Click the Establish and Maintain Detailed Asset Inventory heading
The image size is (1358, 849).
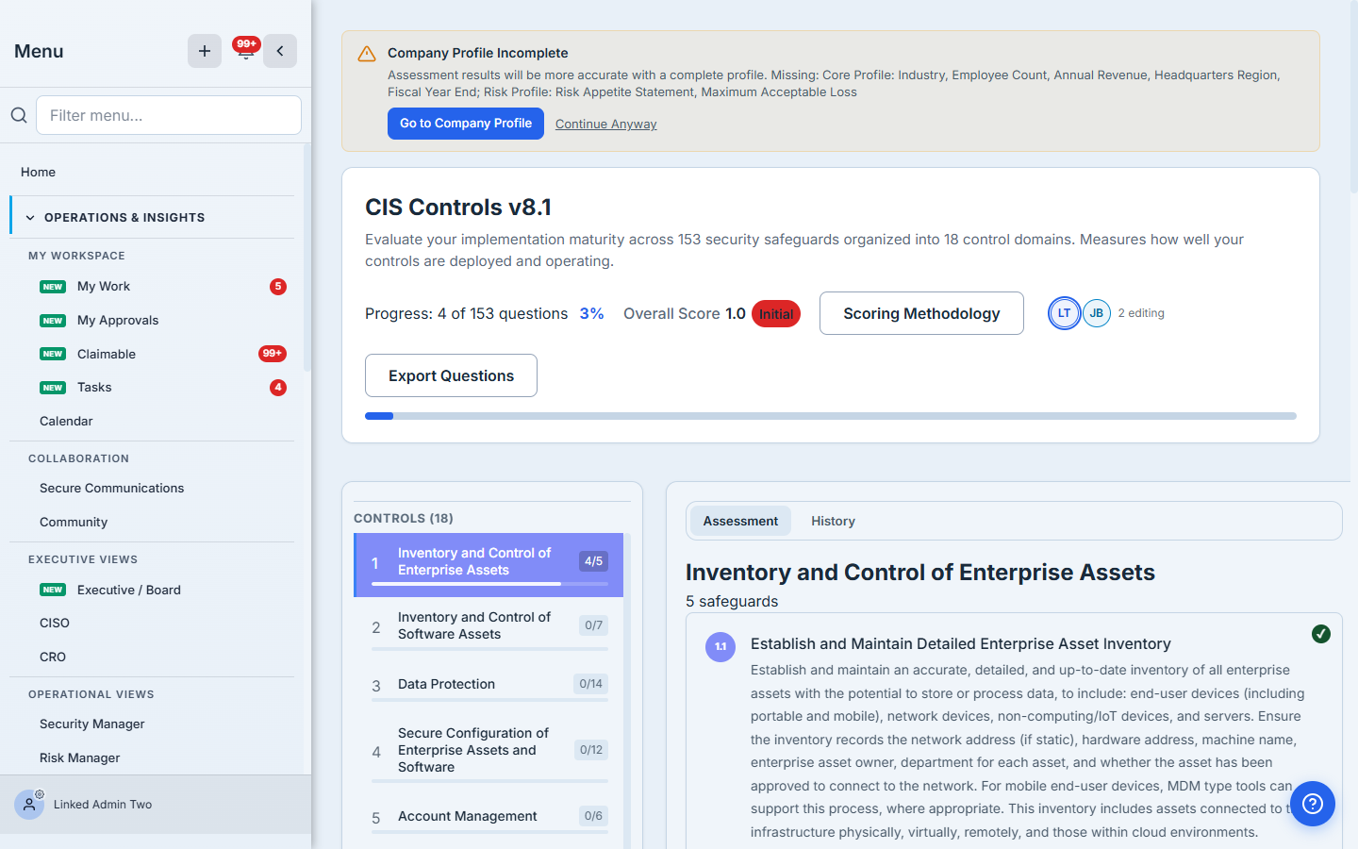(961, 644)
